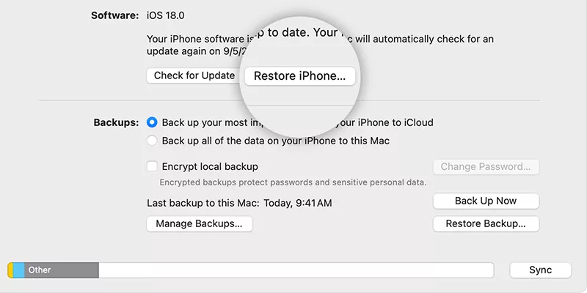
Task: Click the Software: section label
Action: coord(114,15)
